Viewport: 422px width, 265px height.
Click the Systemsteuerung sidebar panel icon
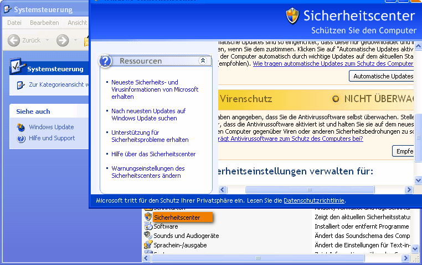[x=17, y=66]
